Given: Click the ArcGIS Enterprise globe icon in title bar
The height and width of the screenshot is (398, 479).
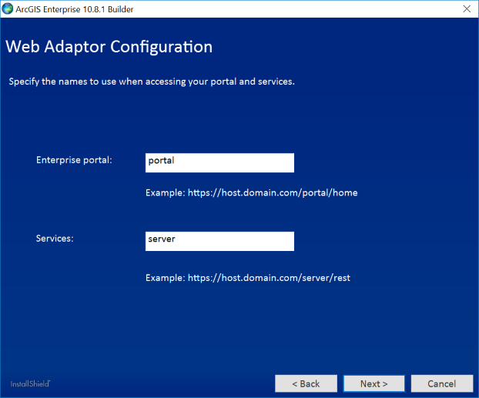Looking at the screenshot, I should pyautogui.click(x=8, y=8).
